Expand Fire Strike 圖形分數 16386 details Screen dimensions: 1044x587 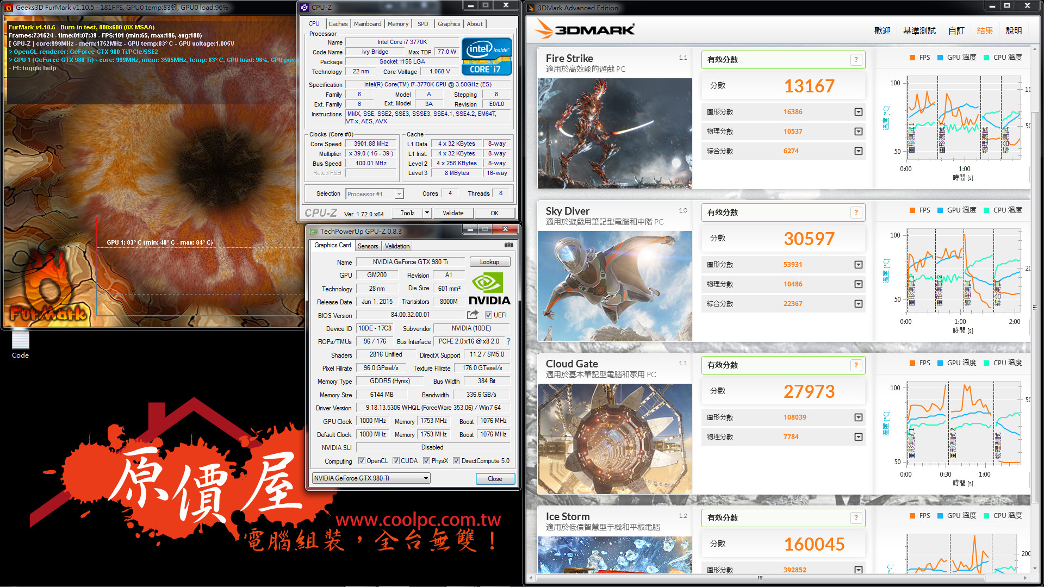tap(858, 112)
